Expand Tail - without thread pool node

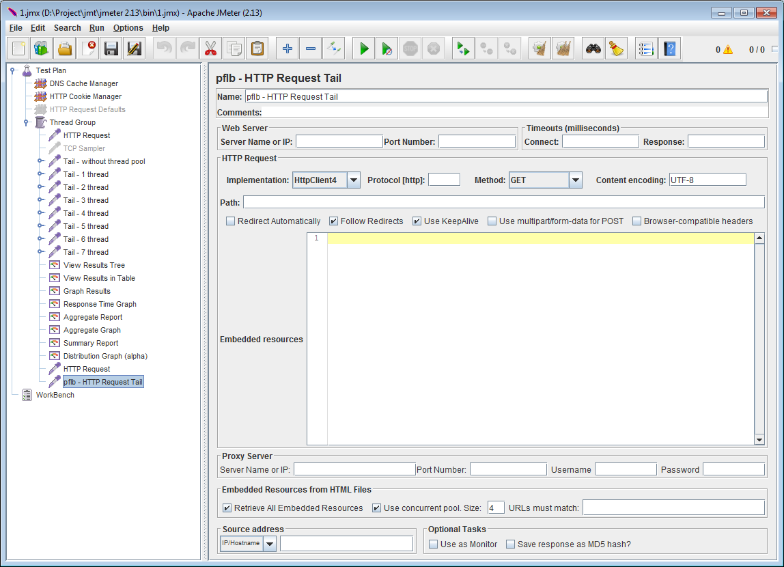[40, 161]
